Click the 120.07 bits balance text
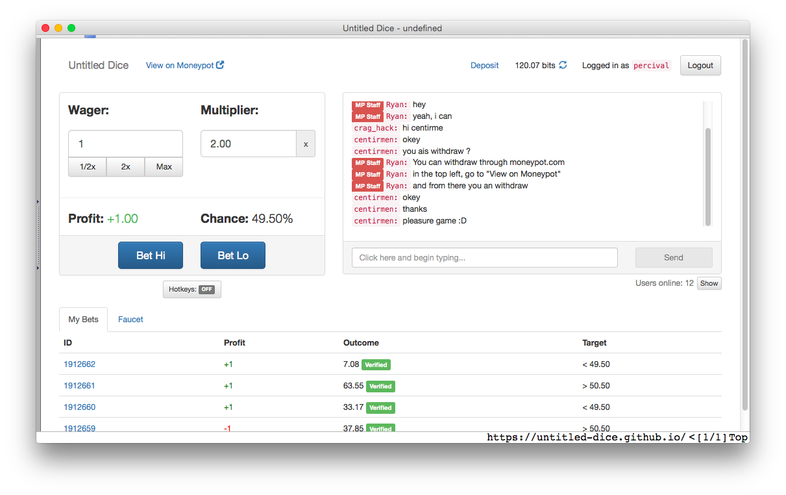The image size is (786, 495). 535,65
